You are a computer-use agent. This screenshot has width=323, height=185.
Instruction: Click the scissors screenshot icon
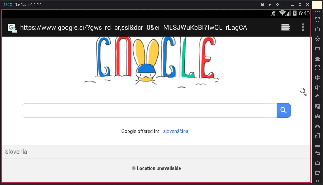click(x=317, y=126)
